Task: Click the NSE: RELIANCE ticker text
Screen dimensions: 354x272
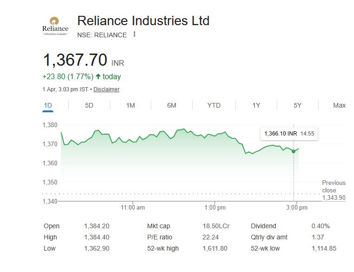Action: click(x=102, y=35)
